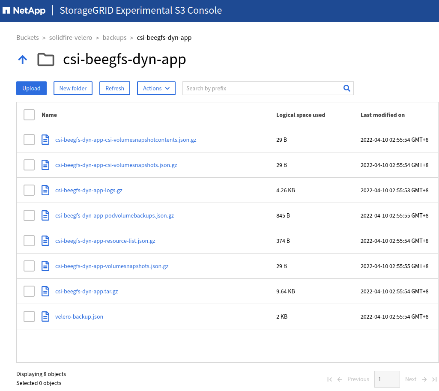Screen dimensions: 439x391
Task: Go to solidfire-velero breadcrumb
Action: point(71,38)
